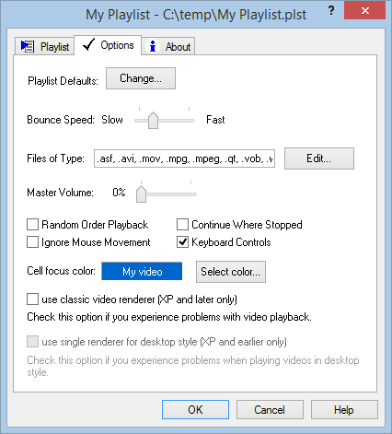The image size is (392, 434).
Task: Open the About tab
Action: pyautogui.click(x=168, y=46)
